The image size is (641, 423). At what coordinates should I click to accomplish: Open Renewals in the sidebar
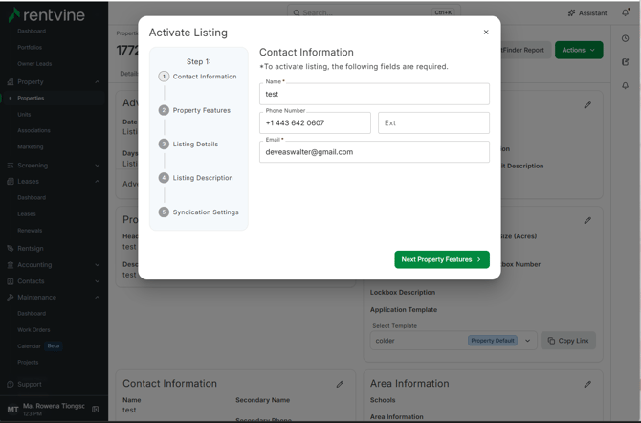point(30,231)
